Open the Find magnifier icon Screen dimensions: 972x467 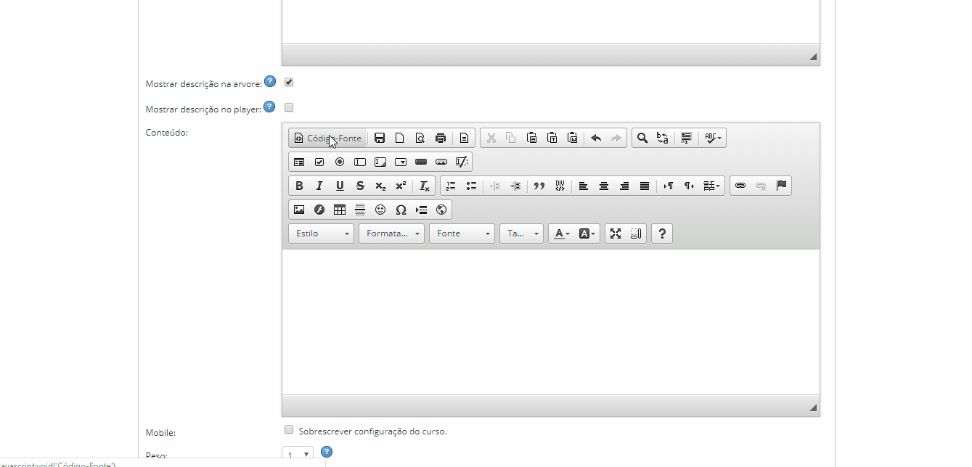pyautogui.click(x=642, y=138)
